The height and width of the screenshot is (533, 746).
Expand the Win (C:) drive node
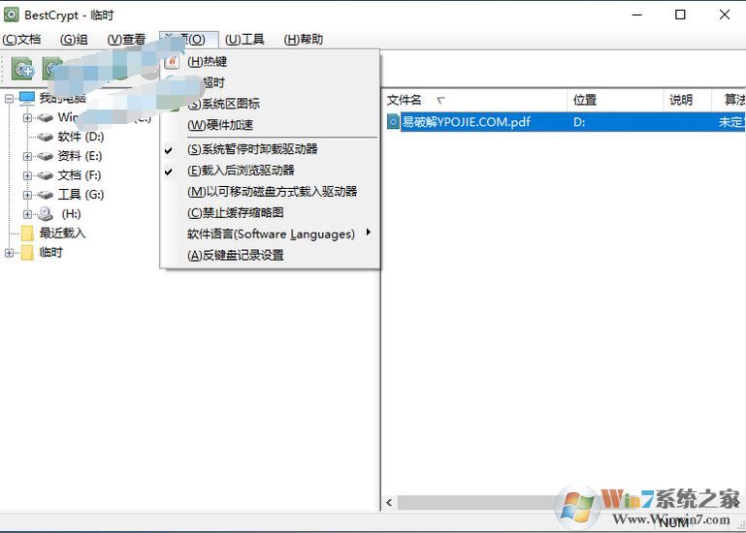click(x=27, y=117)
